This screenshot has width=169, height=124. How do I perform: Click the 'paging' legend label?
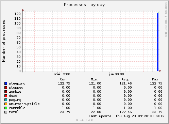click(15, 100)
